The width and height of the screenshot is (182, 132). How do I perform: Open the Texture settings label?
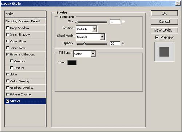[19, 68]
